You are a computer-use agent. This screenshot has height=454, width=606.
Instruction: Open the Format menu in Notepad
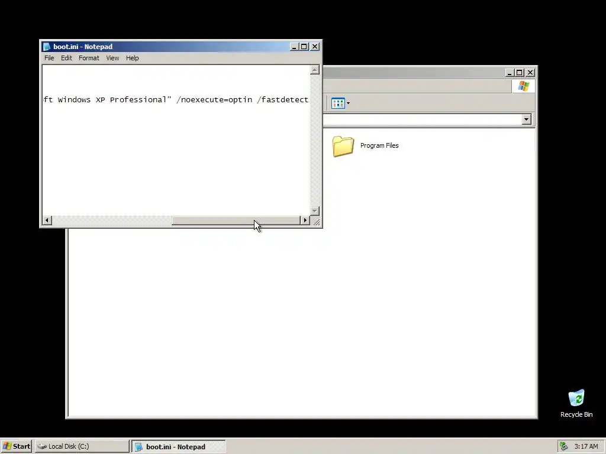[x=89, y=58]
